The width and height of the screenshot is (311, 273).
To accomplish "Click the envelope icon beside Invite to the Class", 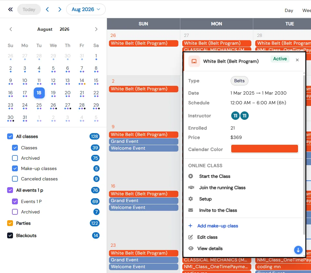I will click(x=191, y=210).
